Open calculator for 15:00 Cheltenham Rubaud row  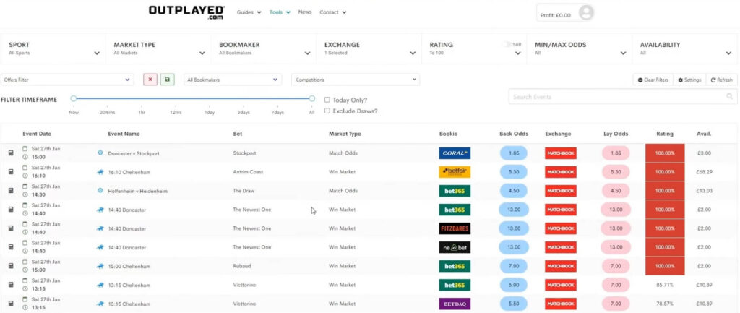coord(11,266)
